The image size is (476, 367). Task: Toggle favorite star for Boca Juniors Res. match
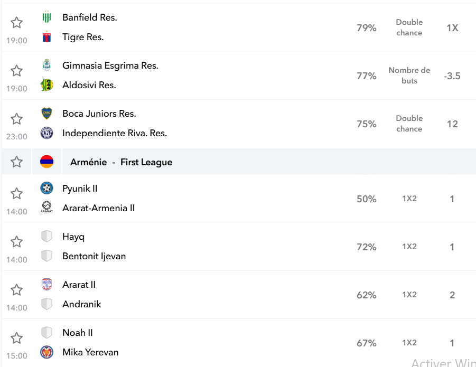(16, 119)
